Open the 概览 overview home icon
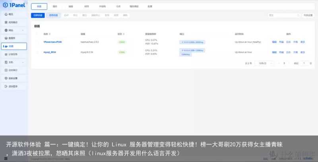The image size is (318, 162). (6, 14)
